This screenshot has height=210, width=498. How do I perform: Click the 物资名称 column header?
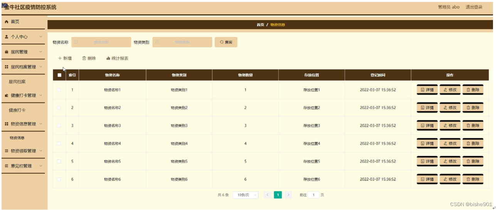tap(112, 75)
